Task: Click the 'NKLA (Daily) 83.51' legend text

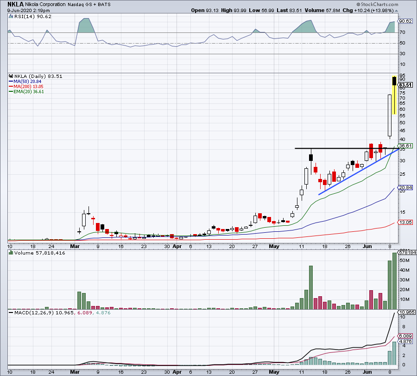Action: tap(38, 76)
